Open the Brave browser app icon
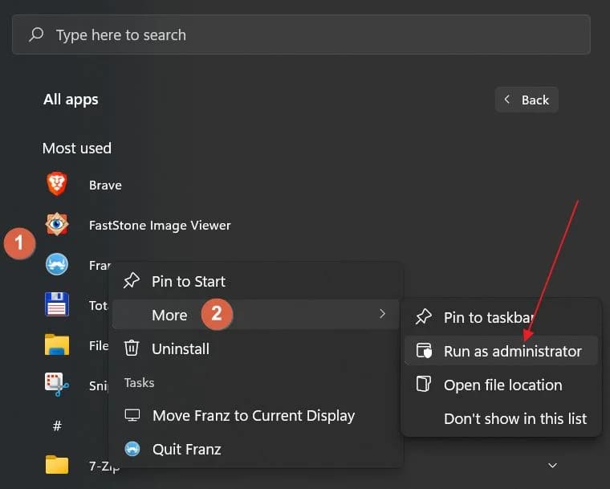 (57, 185)
